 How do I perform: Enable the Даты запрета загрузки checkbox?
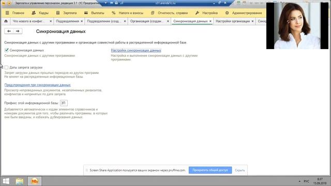pyautogui.click(x=6, y=67)
